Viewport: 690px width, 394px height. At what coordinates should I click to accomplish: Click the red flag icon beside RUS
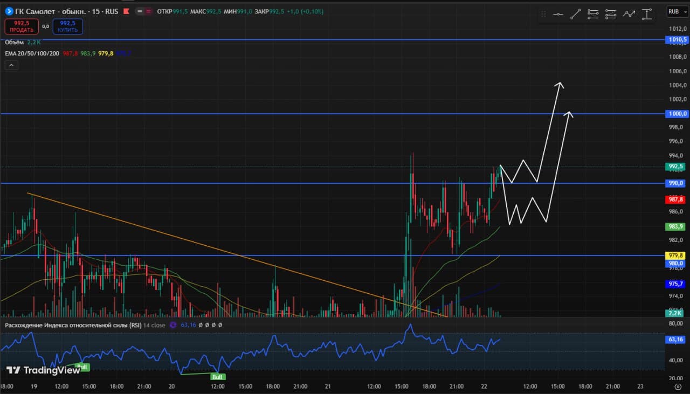[126, 11]
